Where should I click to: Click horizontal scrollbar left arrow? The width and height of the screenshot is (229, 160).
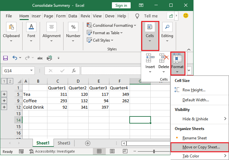click(124, 143)
